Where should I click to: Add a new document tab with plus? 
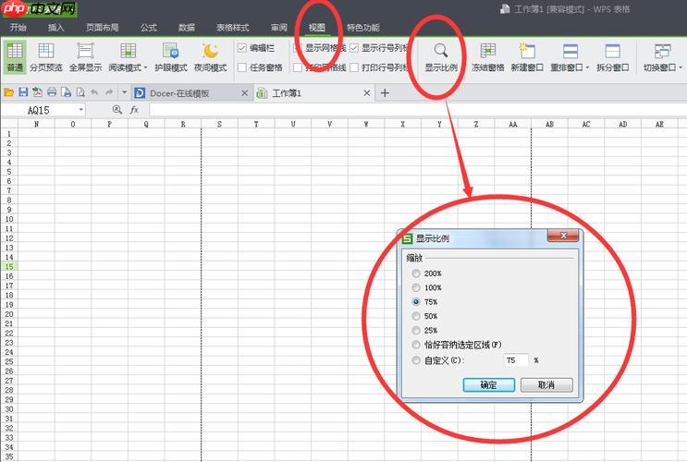coord(385,92)
